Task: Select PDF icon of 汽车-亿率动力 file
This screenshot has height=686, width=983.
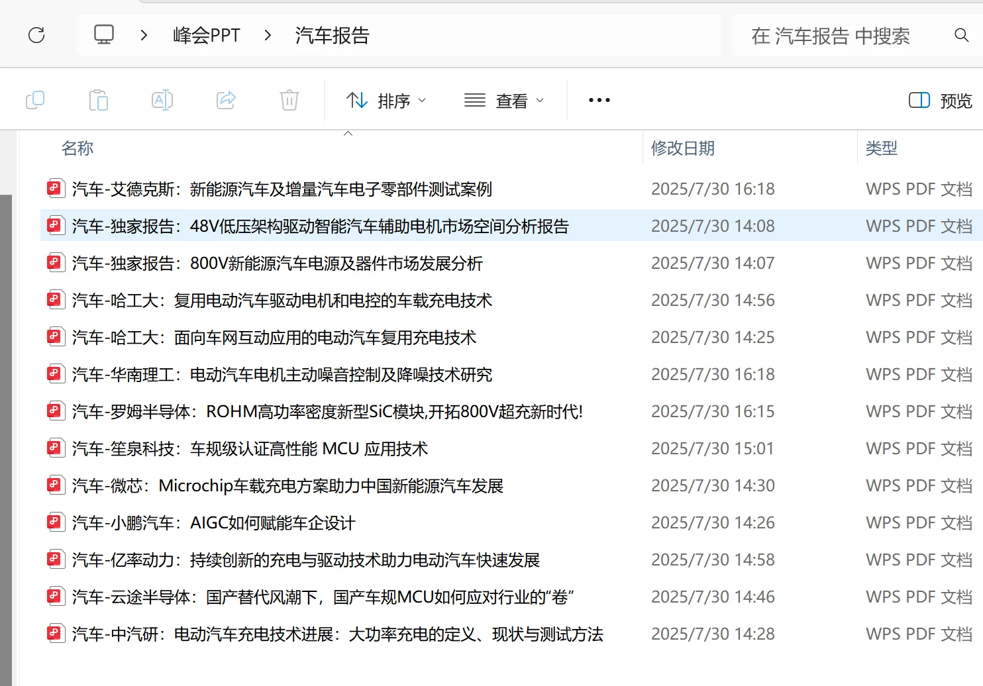Action: coord(55,560)
